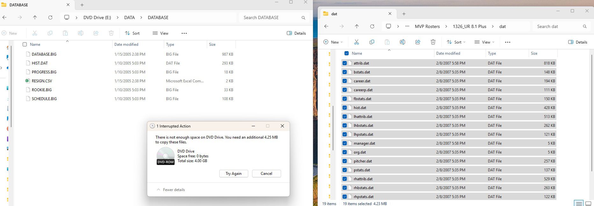The width and height of the screenshot is (594, 206).
Task: Open See more menu in dat window
Action: (x=508, y=42)
